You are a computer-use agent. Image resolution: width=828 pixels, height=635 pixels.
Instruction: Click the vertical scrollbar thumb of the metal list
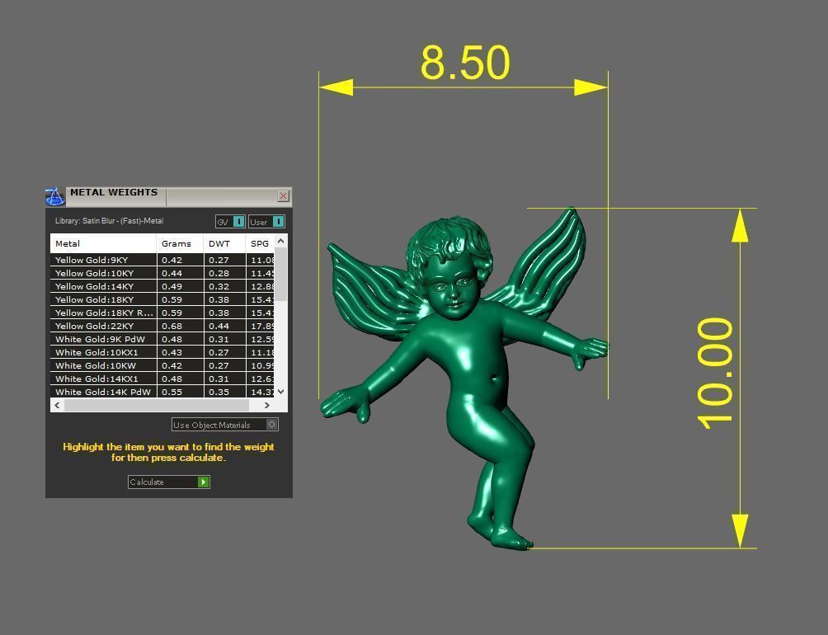tap(281, 275)
